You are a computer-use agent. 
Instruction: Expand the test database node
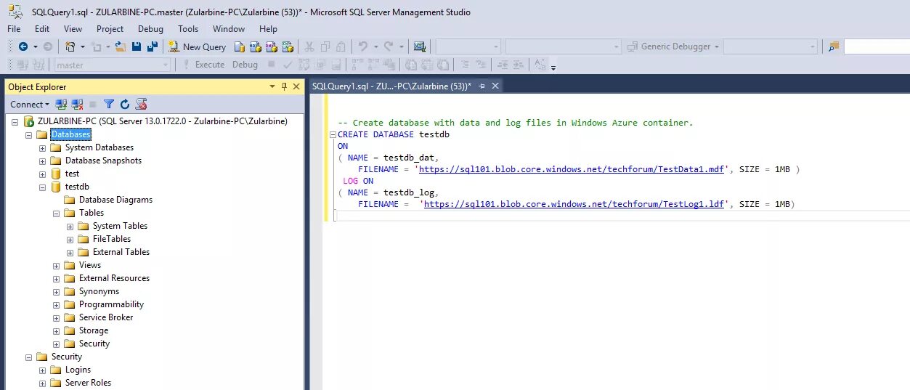42,174
